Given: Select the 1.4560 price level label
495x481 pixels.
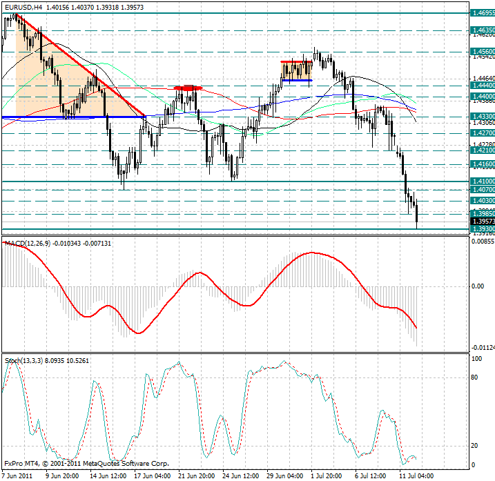Looking at the screenshot, I should click(x=482, y=52).
